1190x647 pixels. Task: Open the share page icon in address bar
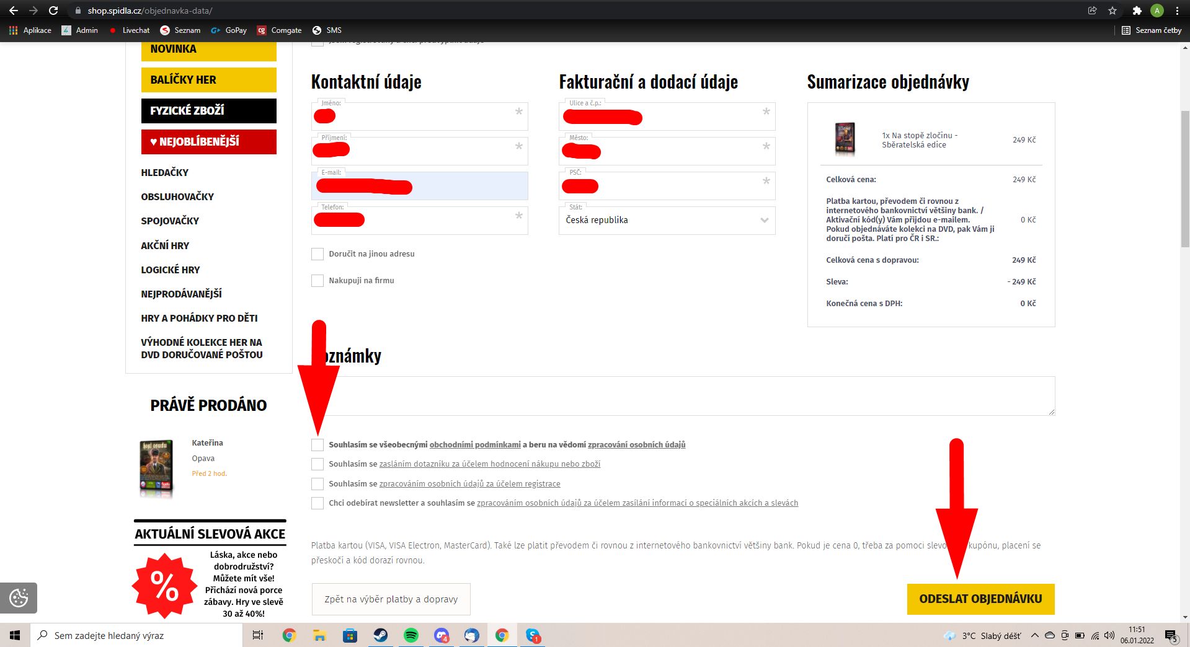[1092, 11]
